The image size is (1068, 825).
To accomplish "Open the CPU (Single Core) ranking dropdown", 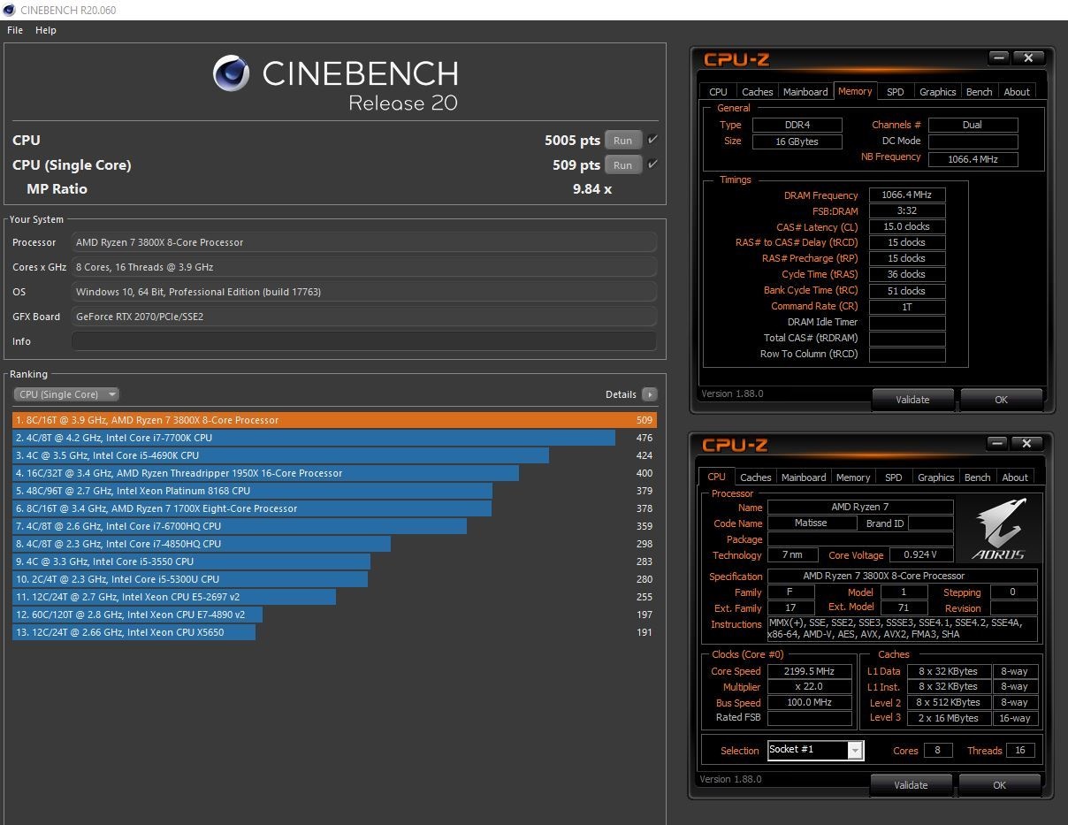I will [66, 394].
